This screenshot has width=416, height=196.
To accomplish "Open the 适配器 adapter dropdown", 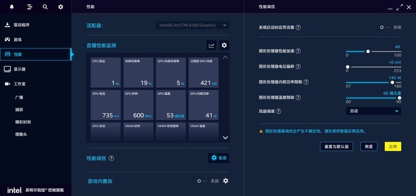I will (x=192, y=25).
